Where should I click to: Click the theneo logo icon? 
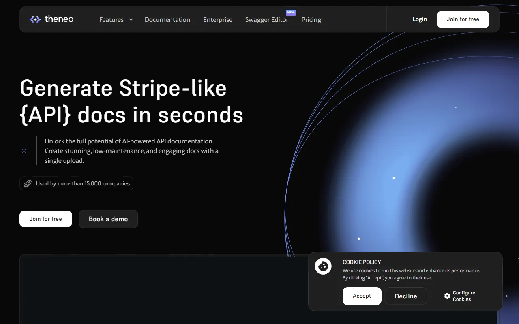click(35, 19)
